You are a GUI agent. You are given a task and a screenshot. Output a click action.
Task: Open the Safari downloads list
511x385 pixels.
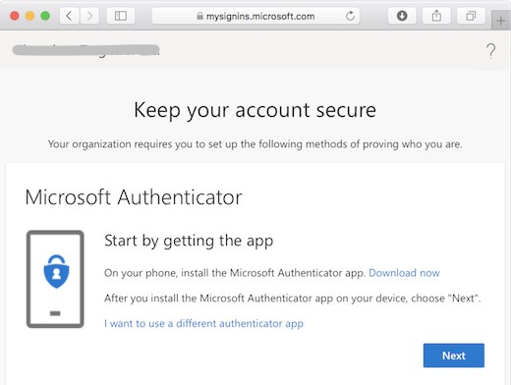pos(402,16)
